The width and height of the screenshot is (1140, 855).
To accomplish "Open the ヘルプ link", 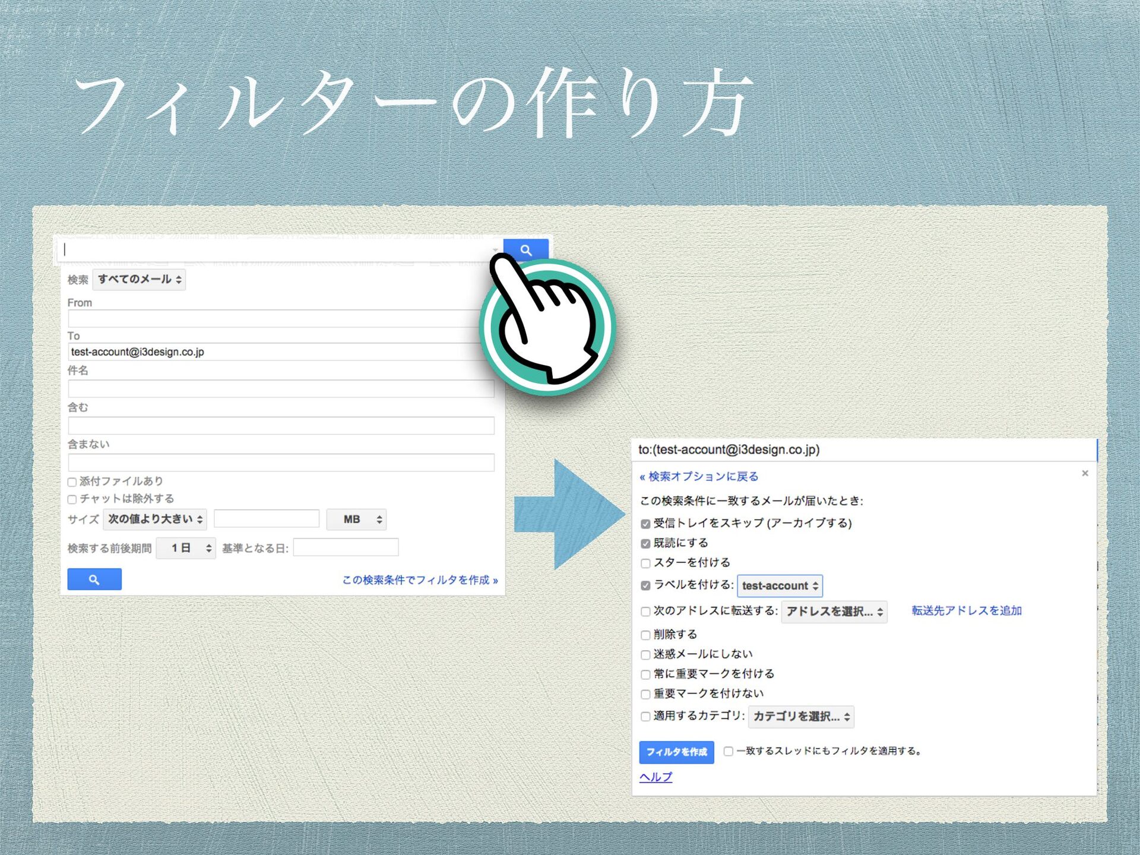I will (655, 777).
